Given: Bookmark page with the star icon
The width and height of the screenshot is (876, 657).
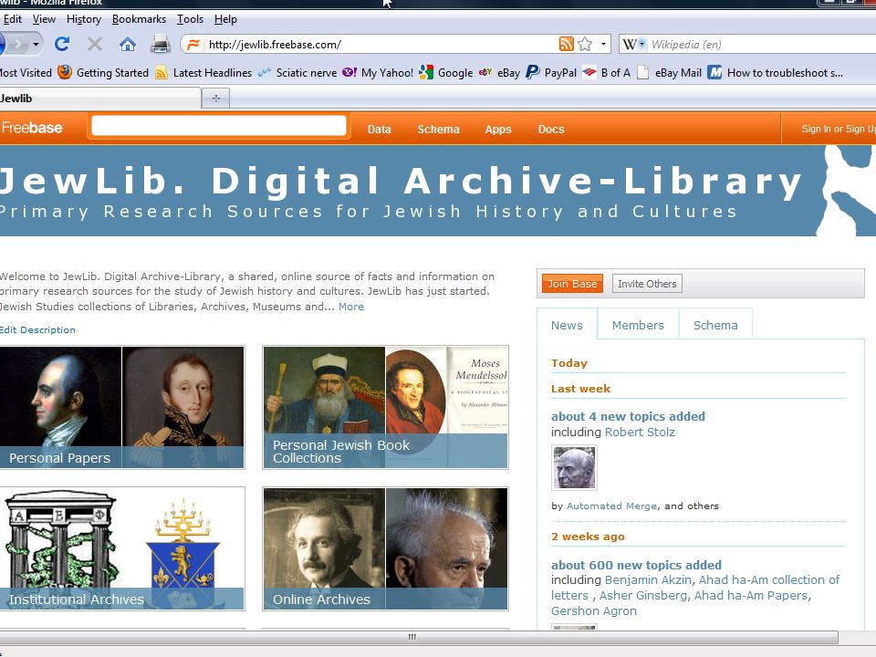Looking at the screenshot, I should tap(585, 44).
